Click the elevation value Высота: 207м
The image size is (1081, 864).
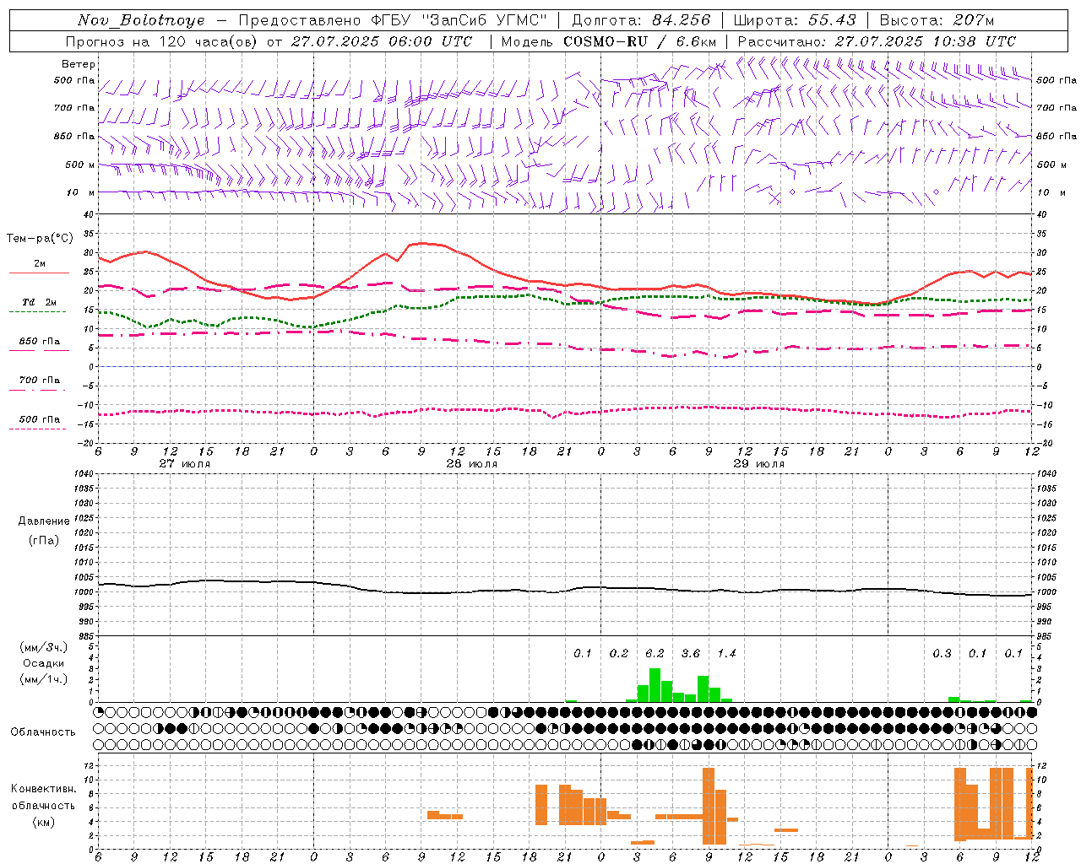click(937, 20)
